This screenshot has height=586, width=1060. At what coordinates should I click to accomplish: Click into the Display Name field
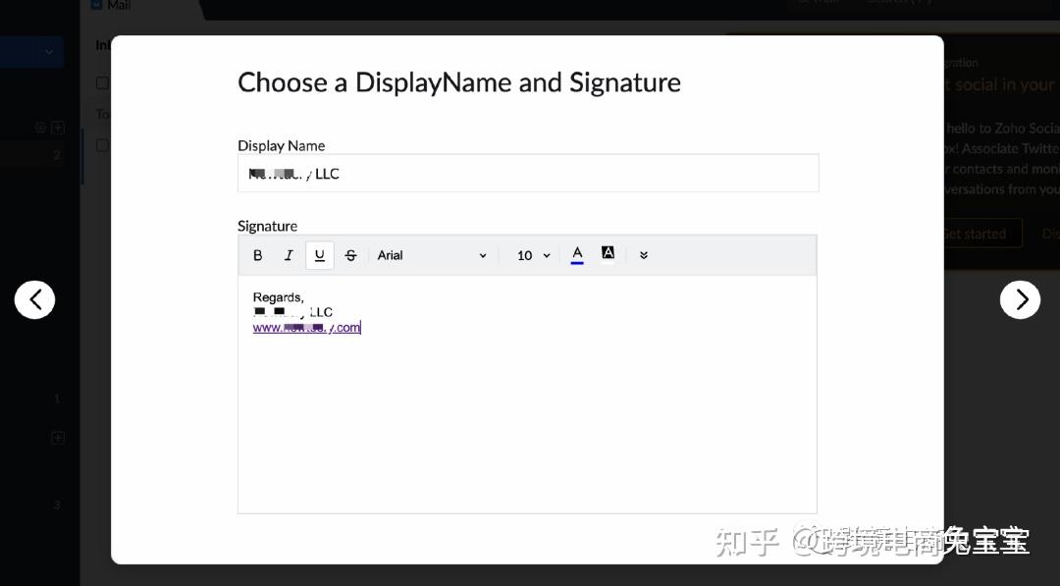tap(528, 174)
